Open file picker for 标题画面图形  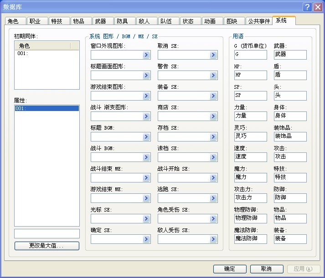coord(146,75)
